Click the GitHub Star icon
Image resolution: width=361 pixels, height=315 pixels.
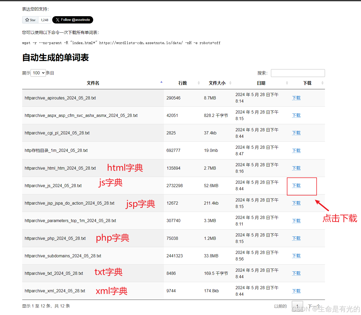27,20
